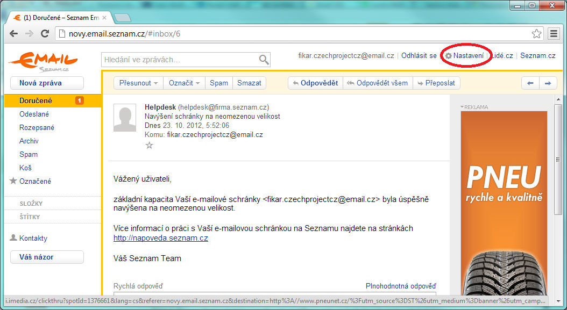This screenshot has width=567, height=310.
Task: Reload the page with the refresh icon
Action: coord(45,34)
